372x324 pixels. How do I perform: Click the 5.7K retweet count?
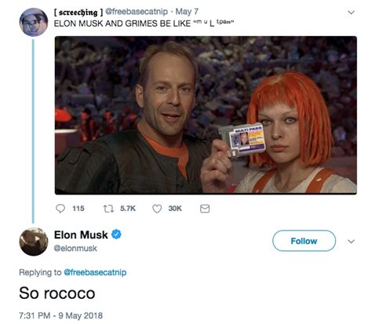tap(128, 209)
